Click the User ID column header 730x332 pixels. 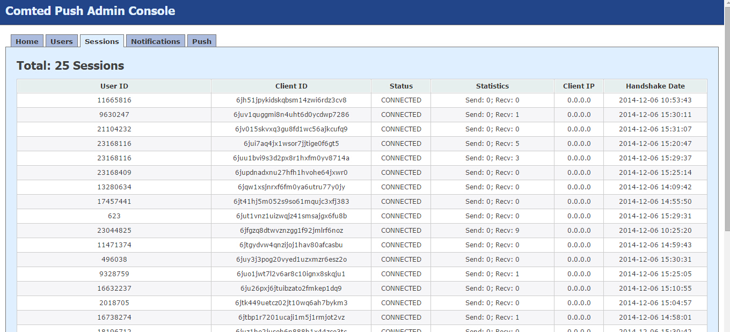coord(114,86)
